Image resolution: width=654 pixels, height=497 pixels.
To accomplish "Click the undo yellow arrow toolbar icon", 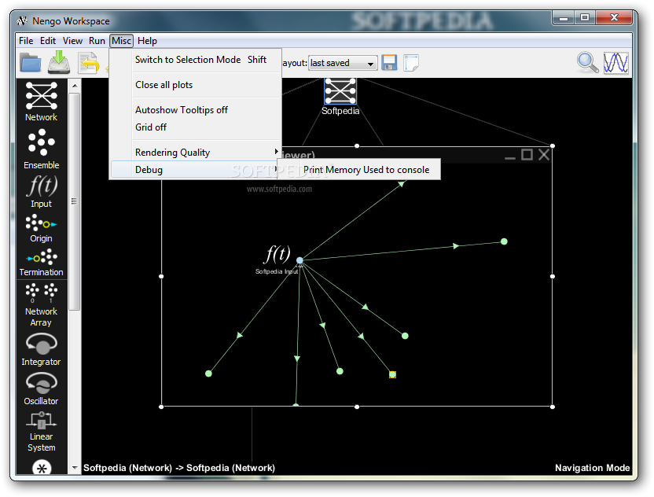I will [x=89, y=64].
